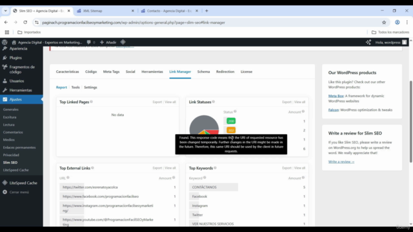Open Generales settings submenu

click(x=11, y=110)
